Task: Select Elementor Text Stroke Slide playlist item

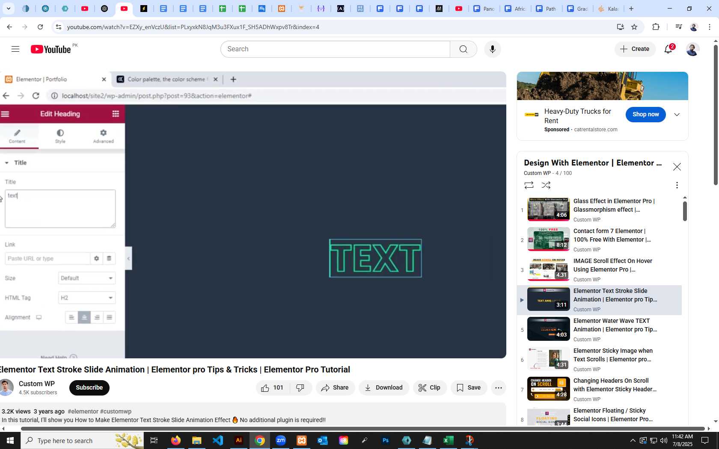Action: point(599,300)
